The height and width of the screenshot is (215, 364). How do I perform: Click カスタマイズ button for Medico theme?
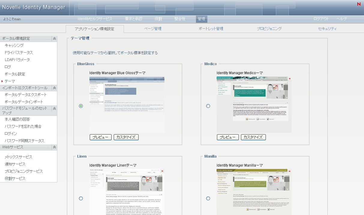click(x=253, y=137)
